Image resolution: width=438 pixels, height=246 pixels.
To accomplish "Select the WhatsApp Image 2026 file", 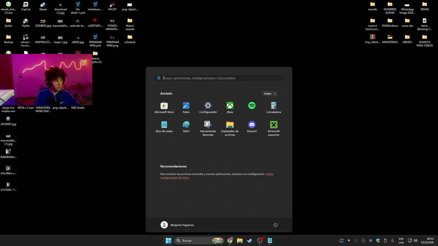I will (x=407, y=8).
